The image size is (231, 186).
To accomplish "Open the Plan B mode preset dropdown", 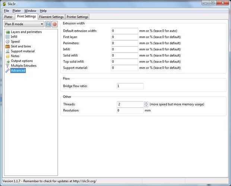I will (x=24, y=24).
